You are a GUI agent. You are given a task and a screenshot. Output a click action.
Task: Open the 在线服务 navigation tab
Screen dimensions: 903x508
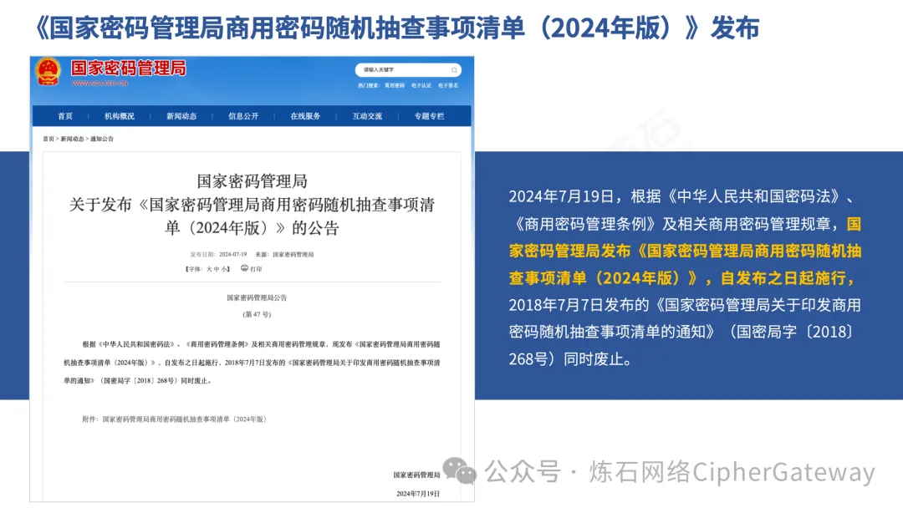tap(305, 116)
